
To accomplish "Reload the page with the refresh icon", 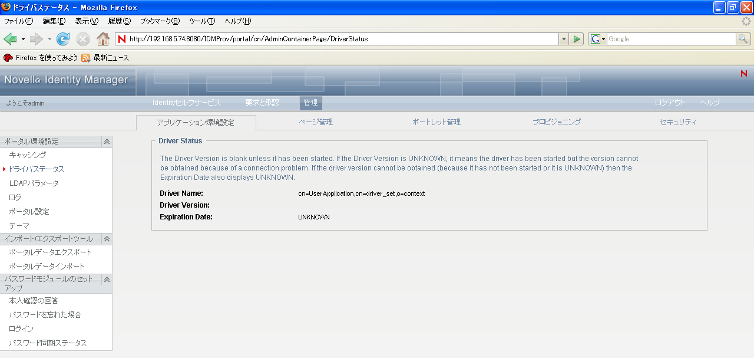I will (63, 39).
